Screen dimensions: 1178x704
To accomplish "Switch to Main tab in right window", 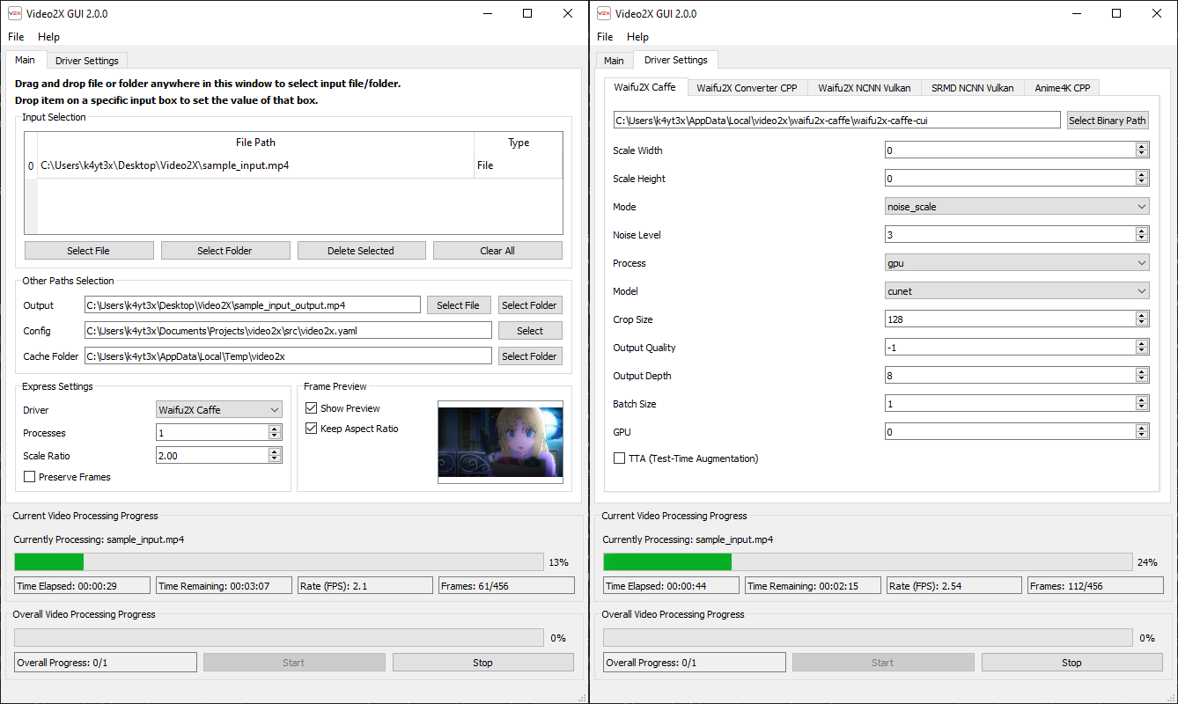I will tap(614, 61).
